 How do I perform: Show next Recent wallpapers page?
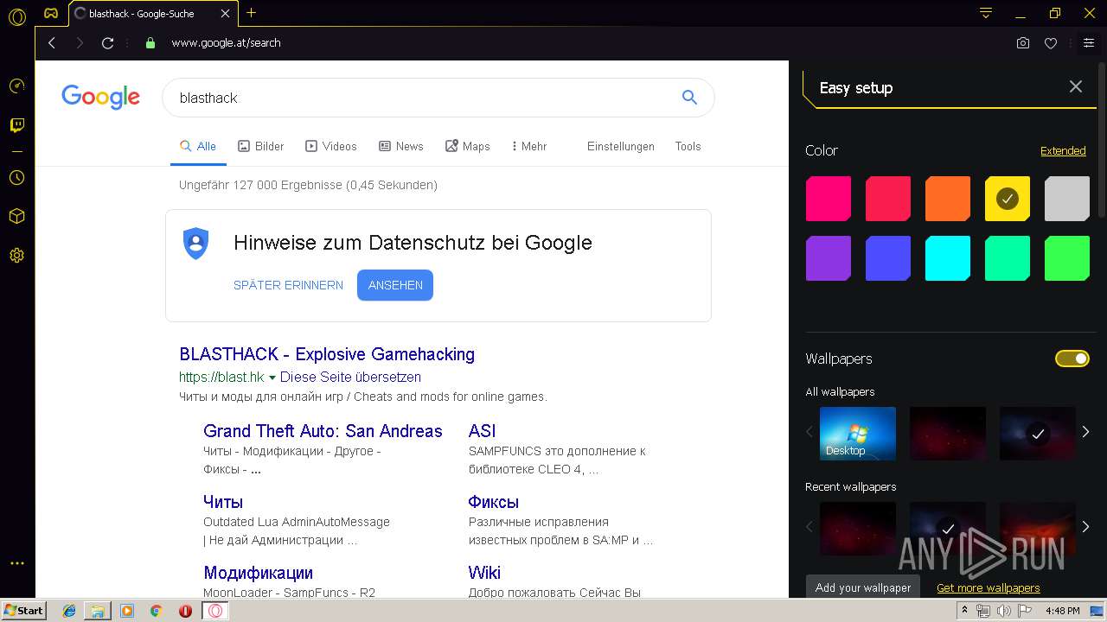pyautogui.click(x=1086, y=526)
